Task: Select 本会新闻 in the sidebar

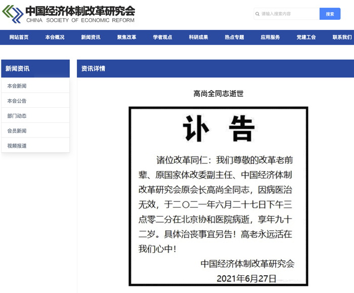Action: 35,86
